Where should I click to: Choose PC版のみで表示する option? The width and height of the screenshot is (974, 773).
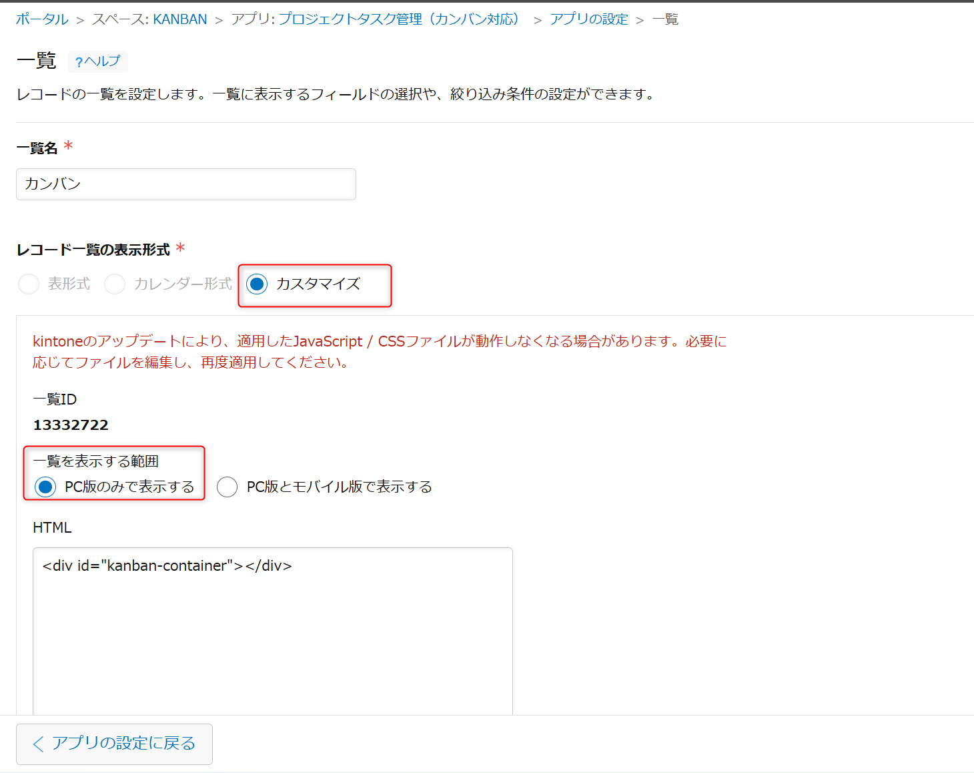click(x=45, y=487)
